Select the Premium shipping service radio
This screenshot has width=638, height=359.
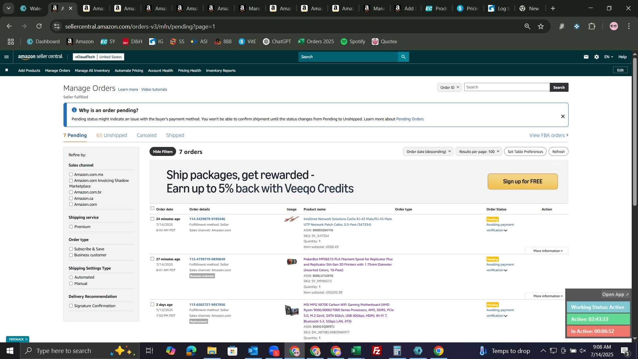[x=71, y=227]
